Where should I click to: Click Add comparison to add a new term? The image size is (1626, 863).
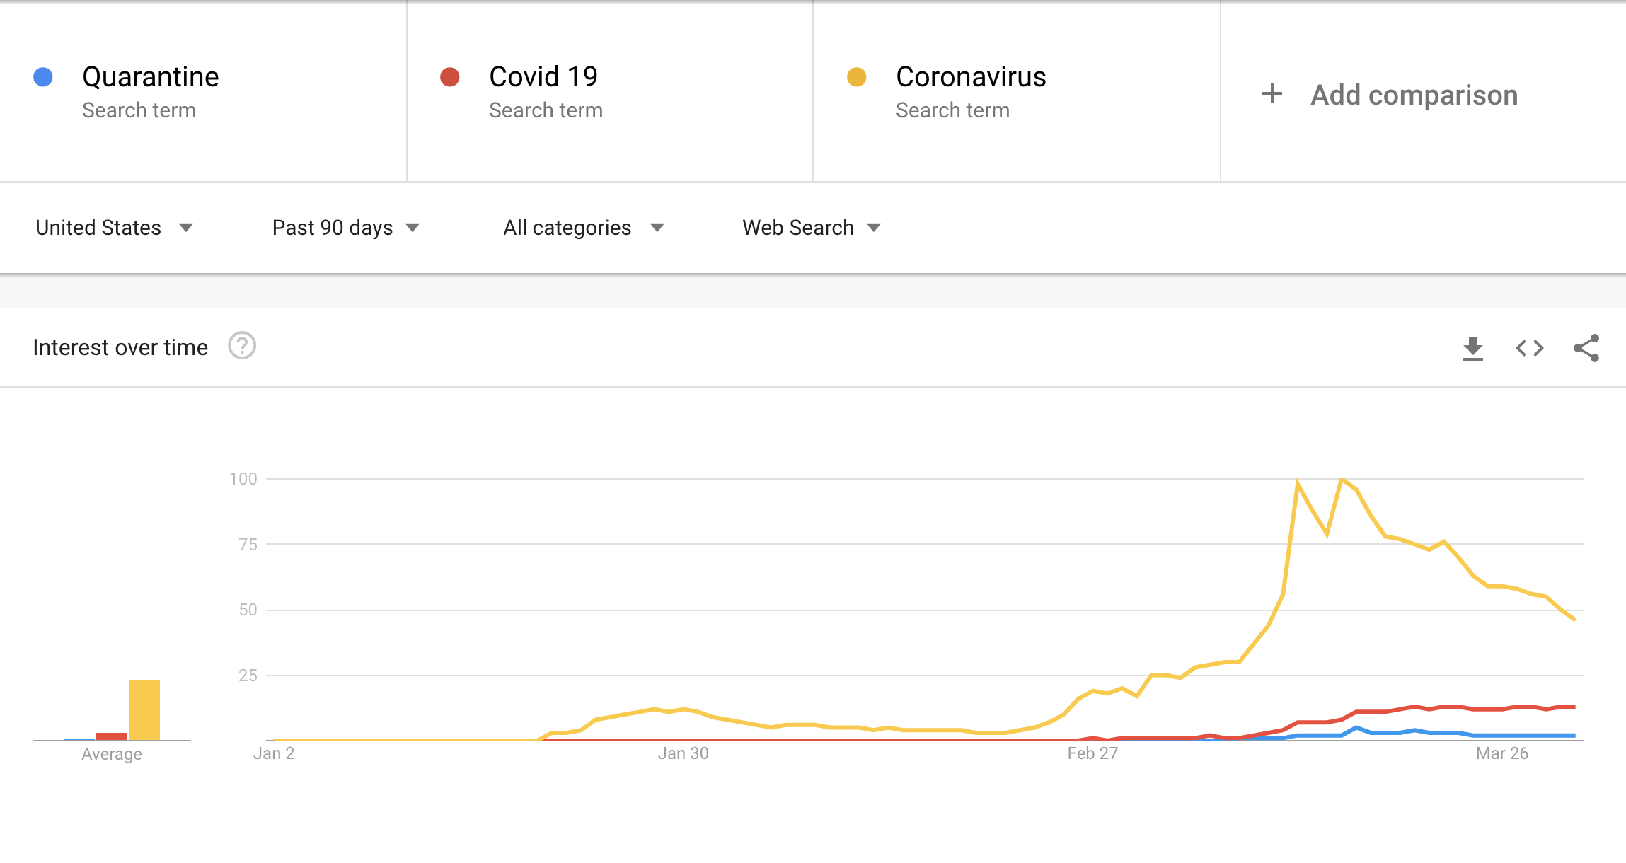point(1413,94)
